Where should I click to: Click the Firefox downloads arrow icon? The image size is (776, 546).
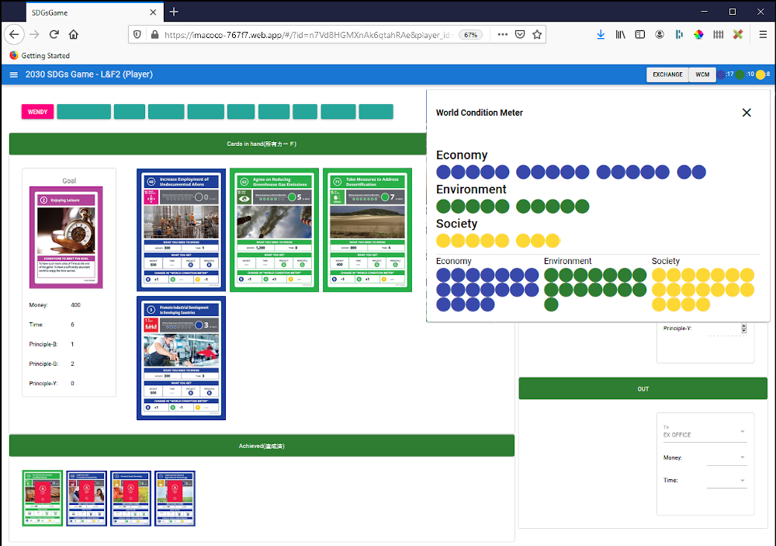coord(601,35)
